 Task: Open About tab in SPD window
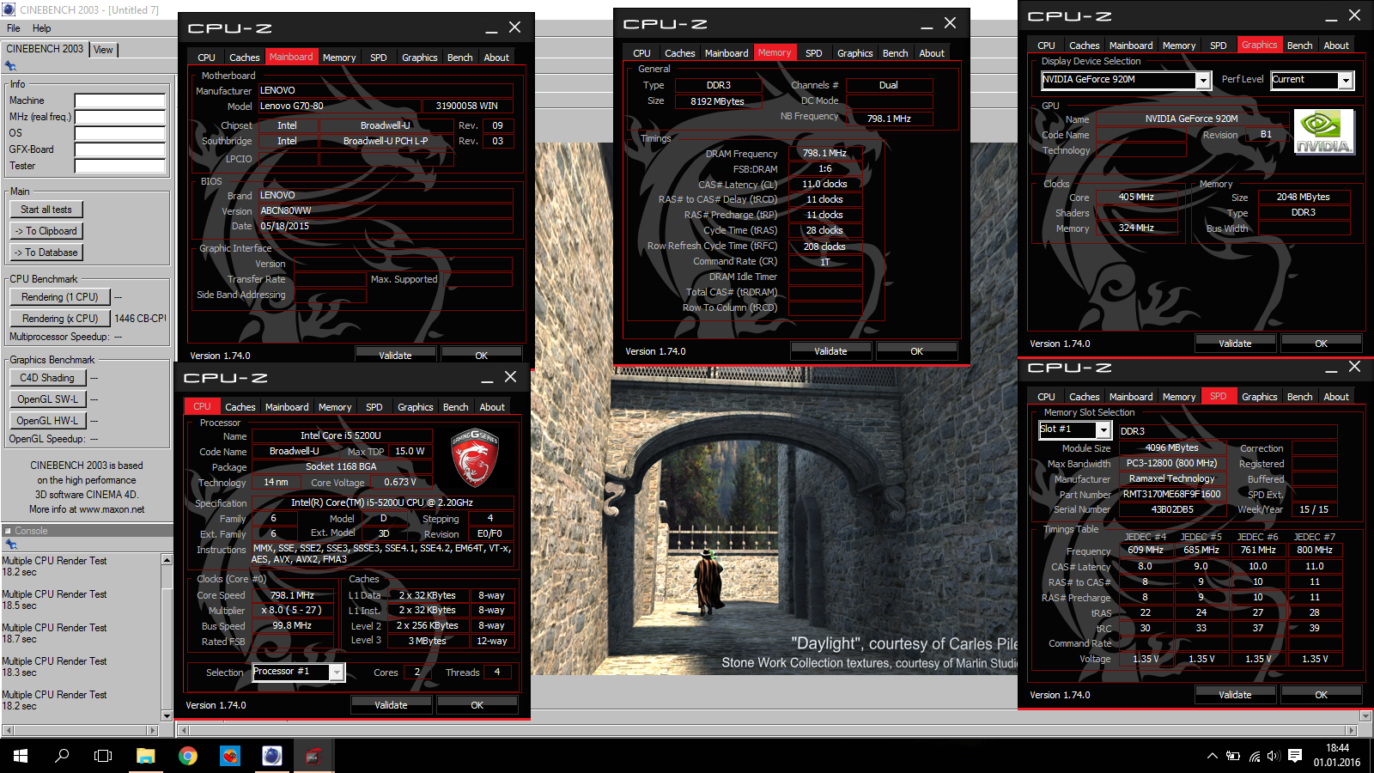tap(1335, 397)
